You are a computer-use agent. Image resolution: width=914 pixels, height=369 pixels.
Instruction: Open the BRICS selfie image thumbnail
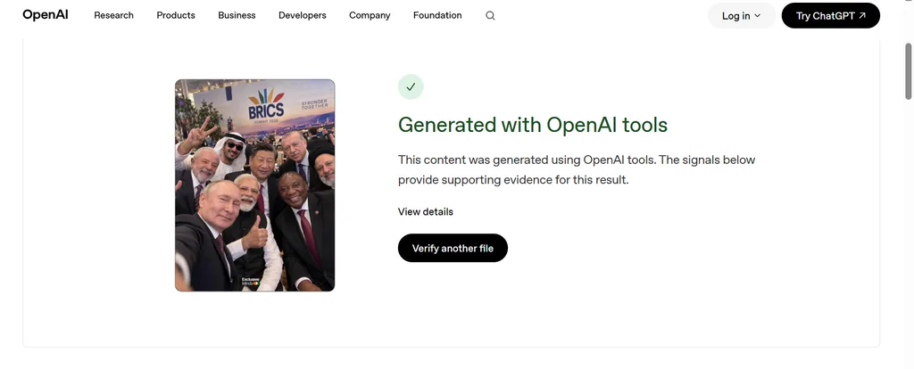point(254,185)
